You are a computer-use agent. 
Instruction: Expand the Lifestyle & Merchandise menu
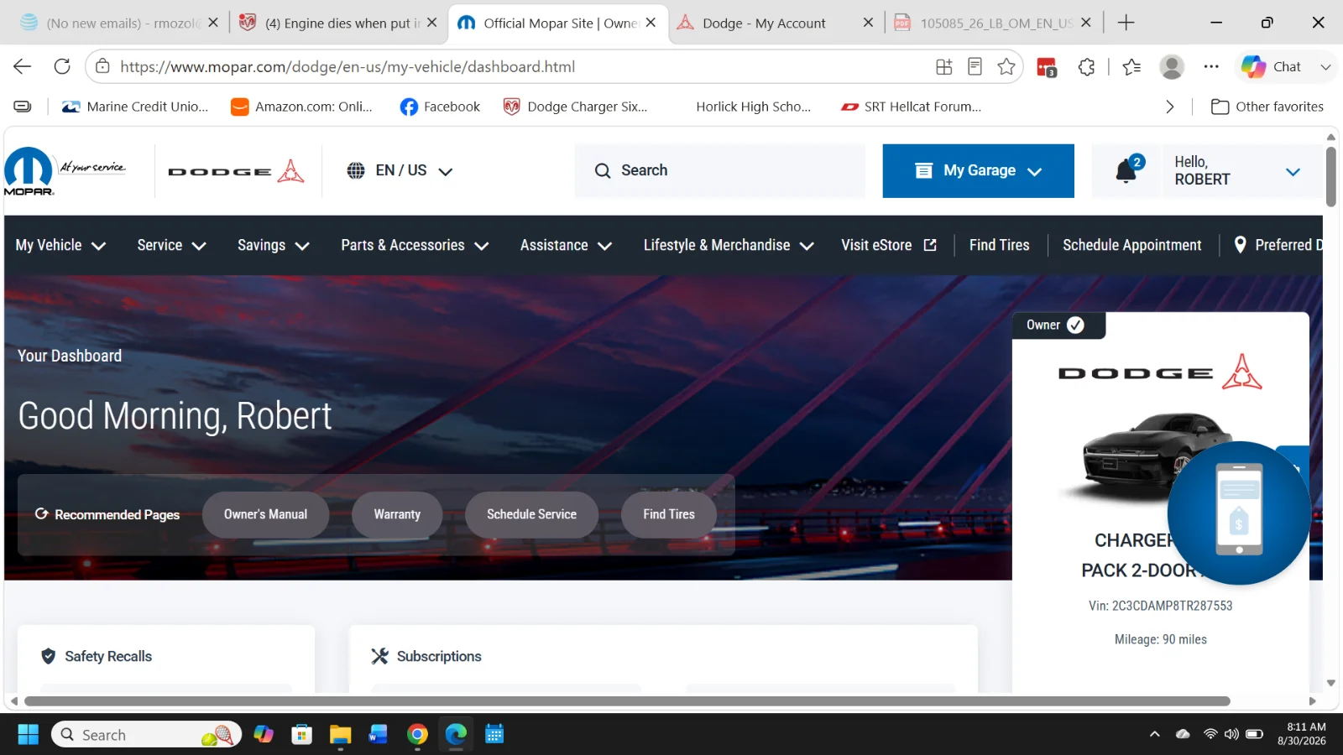pyautogui.click(x=729, y=245)
